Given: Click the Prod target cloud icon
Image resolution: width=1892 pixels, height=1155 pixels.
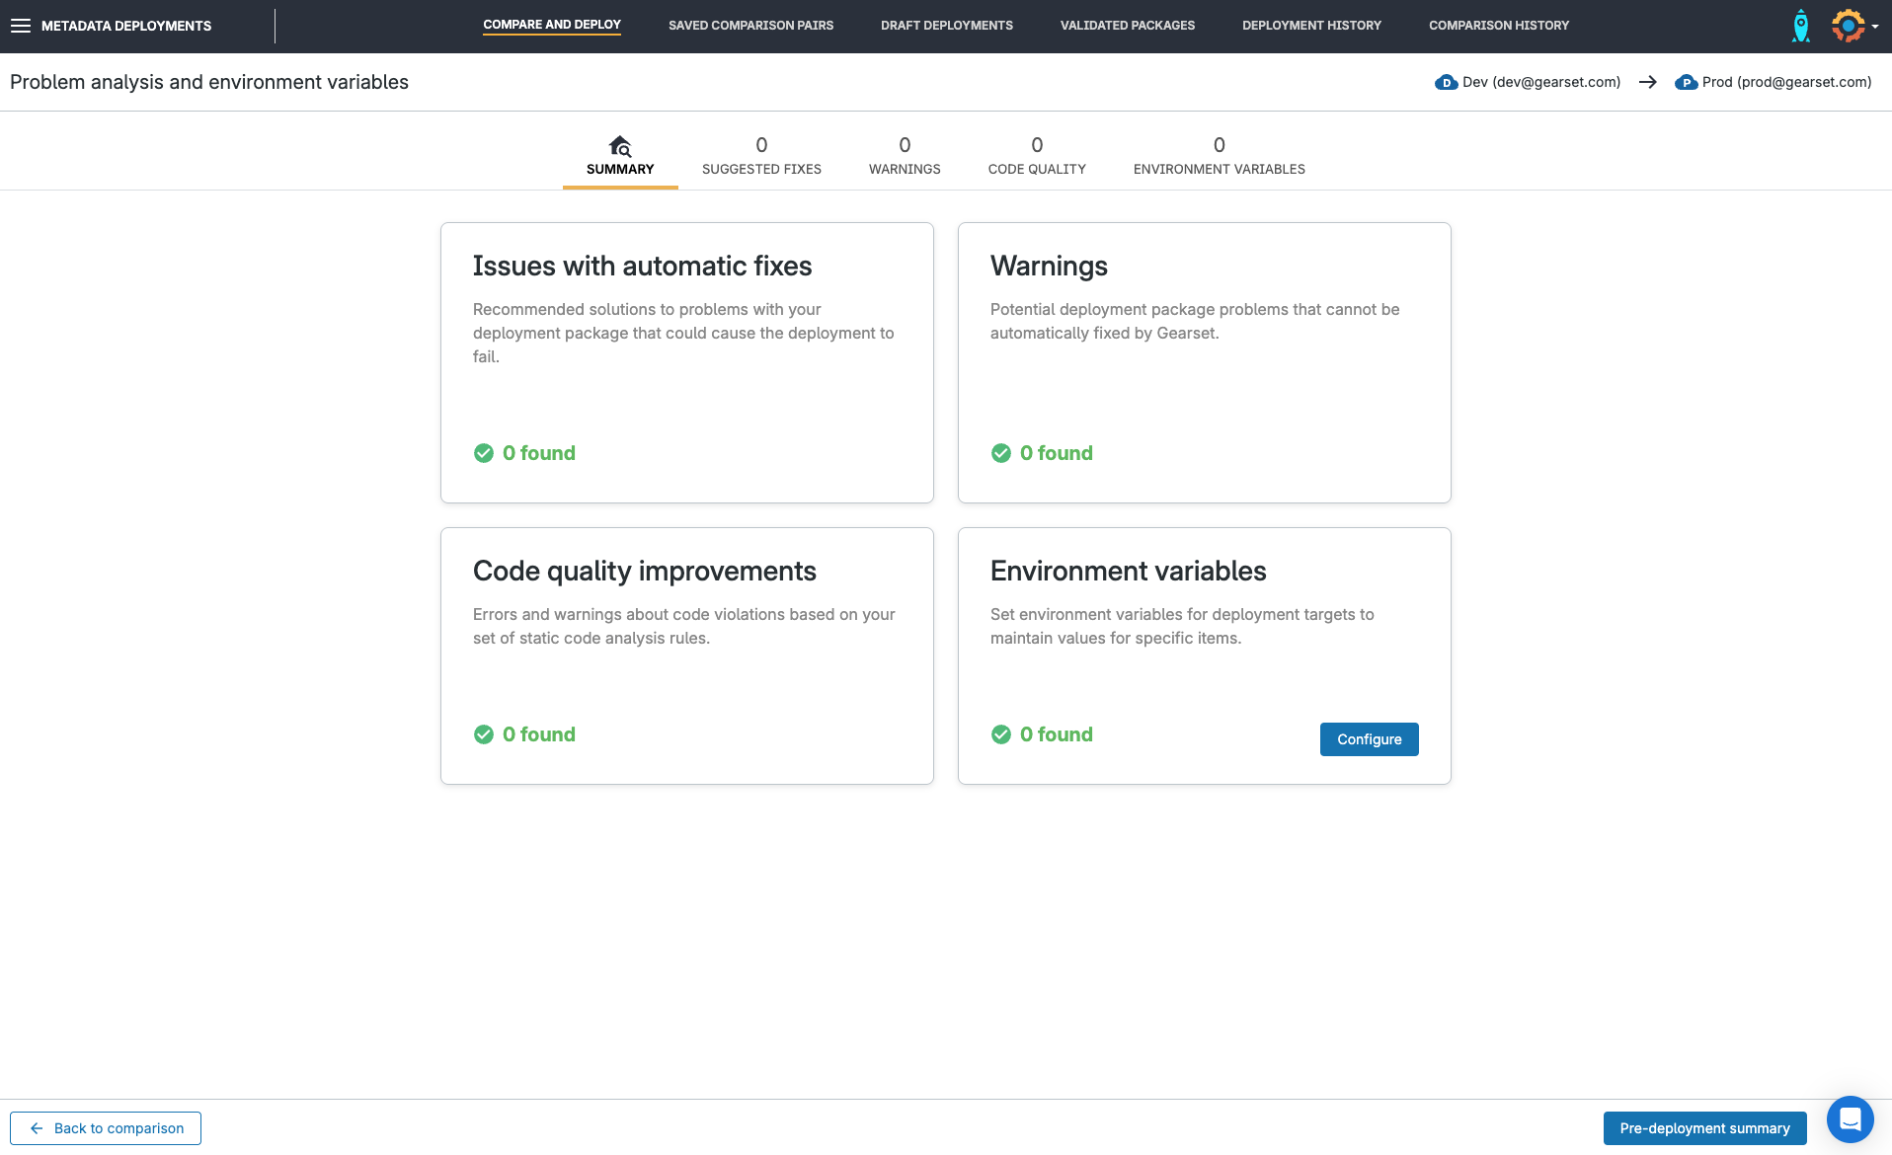Looking at the screenshot, I should [x=1686, y=83].
